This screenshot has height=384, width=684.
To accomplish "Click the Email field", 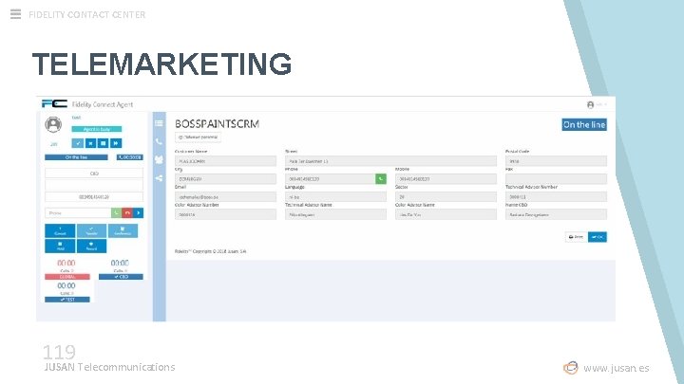I will [225, 197].
